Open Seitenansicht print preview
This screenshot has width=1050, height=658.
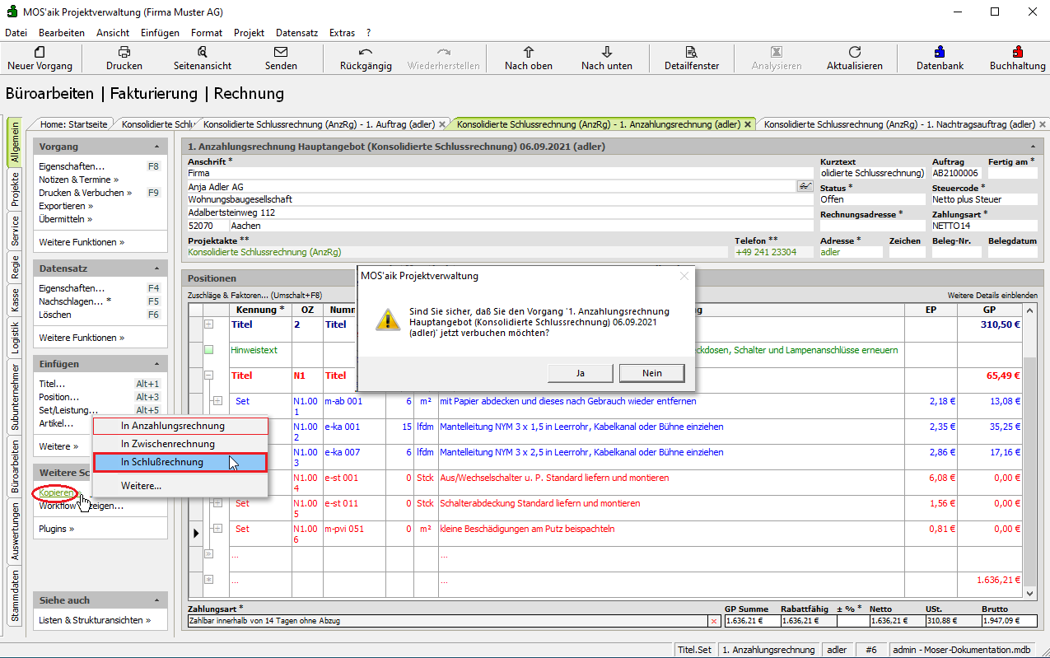pos(203,52)
